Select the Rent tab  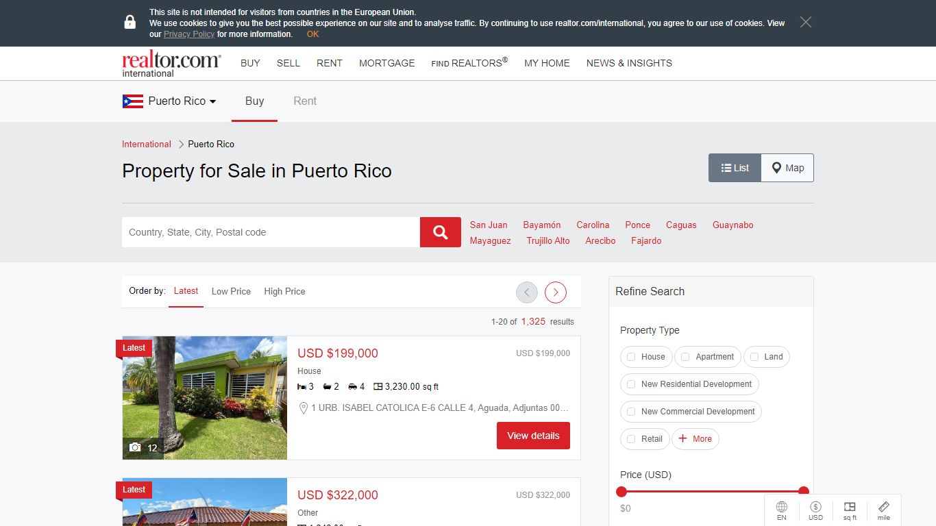pyautogui.click(x=305, y=101)
